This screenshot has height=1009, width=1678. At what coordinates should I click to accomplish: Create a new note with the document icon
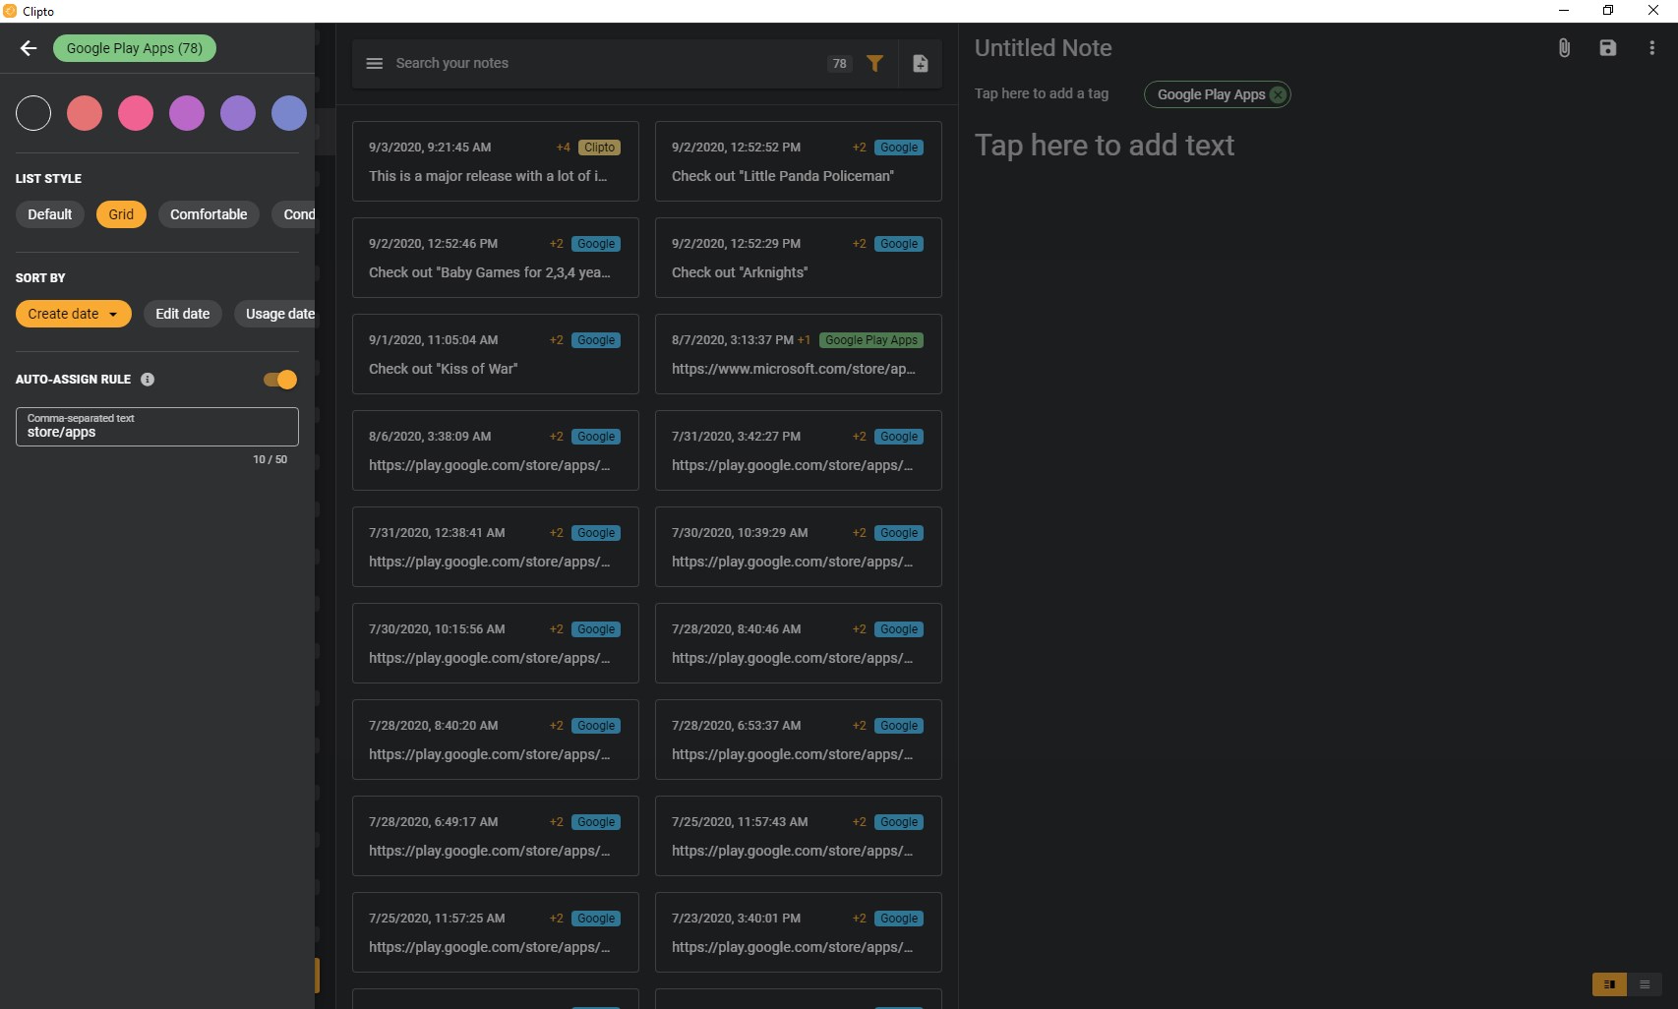(921, 63)
